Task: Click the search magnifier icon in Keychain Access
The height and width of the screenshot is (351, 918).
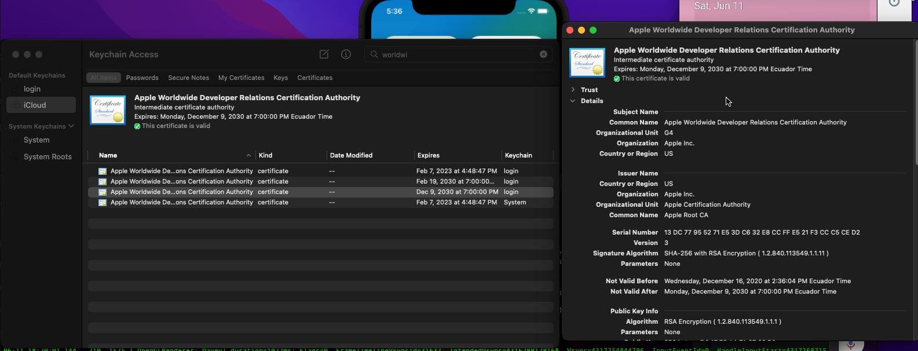Action: point(374,54)
